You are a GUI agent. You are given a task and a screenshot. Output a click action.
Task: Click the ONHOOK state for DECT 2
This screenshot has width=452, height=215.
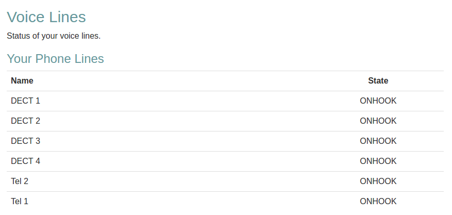(x=378, y=121)
